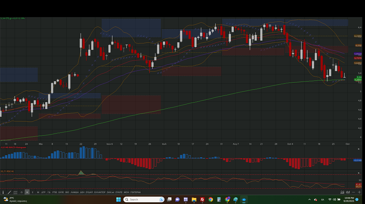Click the line chart indicators icon

coord(342,192)
